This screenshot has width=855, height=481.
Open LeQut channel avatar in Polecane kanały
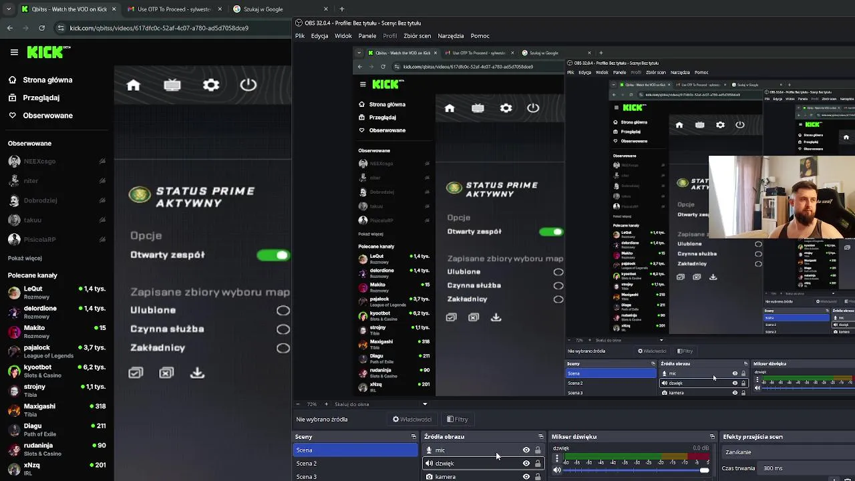[14, 293]
